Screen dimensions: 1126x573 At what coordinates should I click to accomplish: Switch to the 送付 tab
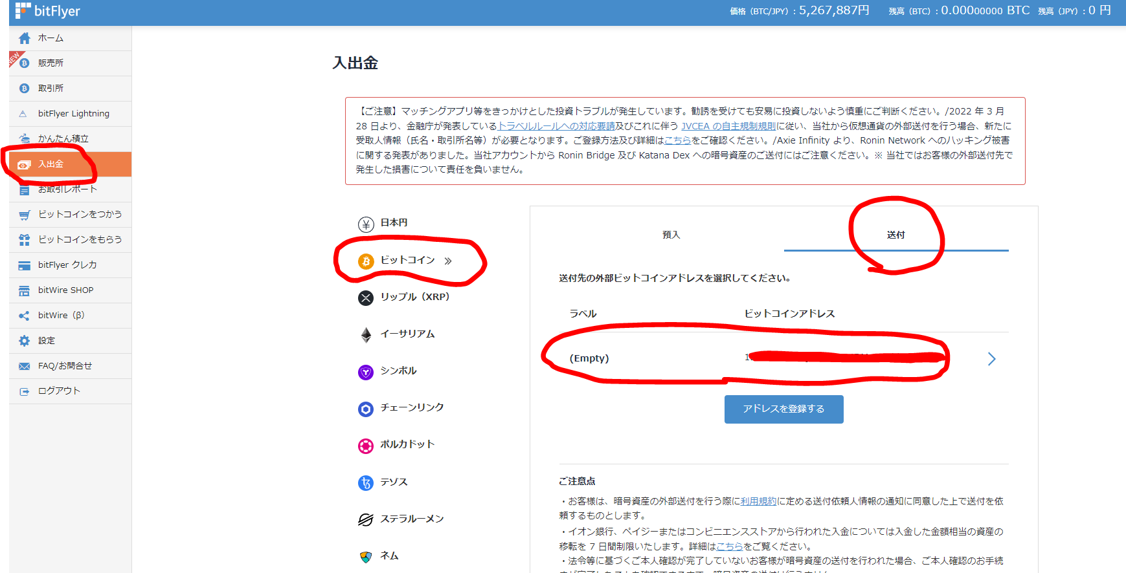(x=896, y=235)
